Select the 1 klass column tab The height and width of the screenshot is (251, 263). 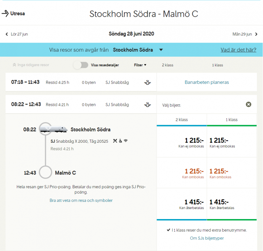(232, 120)
